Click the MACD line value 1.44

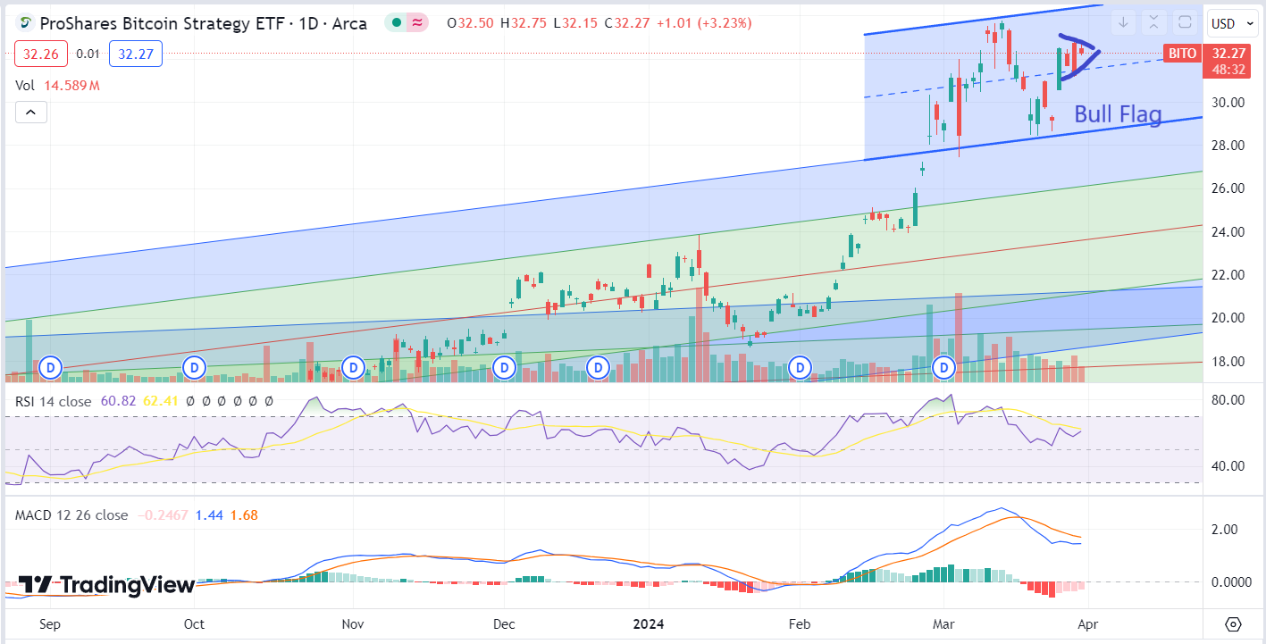pos(209,515)
